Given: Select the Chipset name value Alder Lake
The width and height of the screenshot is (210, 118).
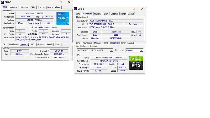Looking at the screenshot, I should (x=116, y=32).
